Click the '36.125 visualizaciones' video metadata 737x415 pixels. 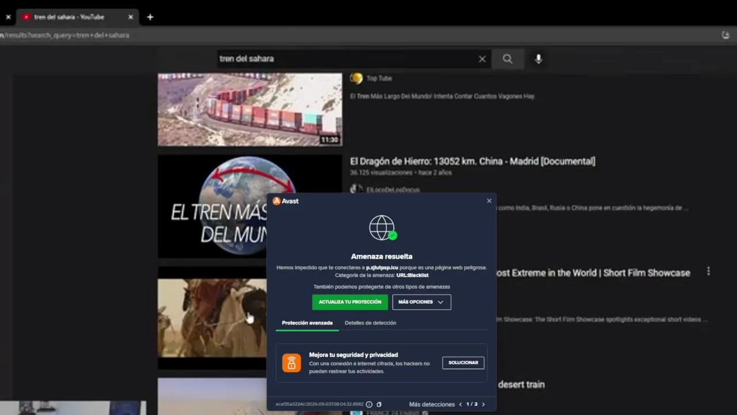(x=381, y=172)
